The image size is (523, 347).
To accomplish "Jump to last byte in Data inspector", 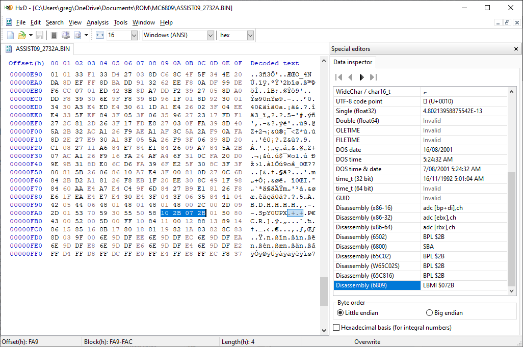I will (x=373, y=77).
